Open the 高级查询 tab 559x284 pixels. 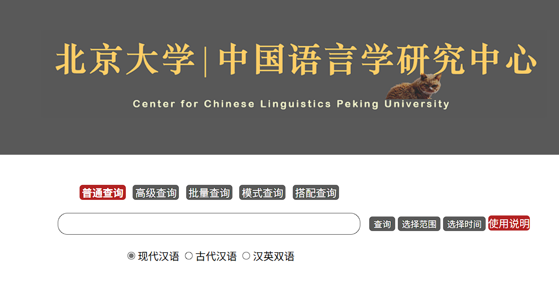click(156, 193)
